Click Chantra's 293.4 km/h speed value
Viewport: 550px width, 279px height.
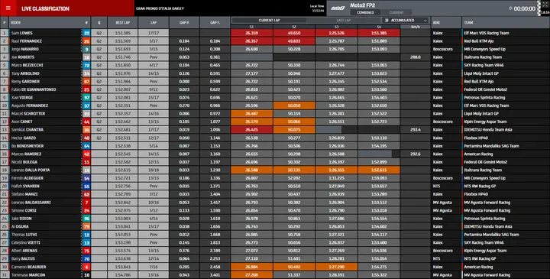(416, 130)
